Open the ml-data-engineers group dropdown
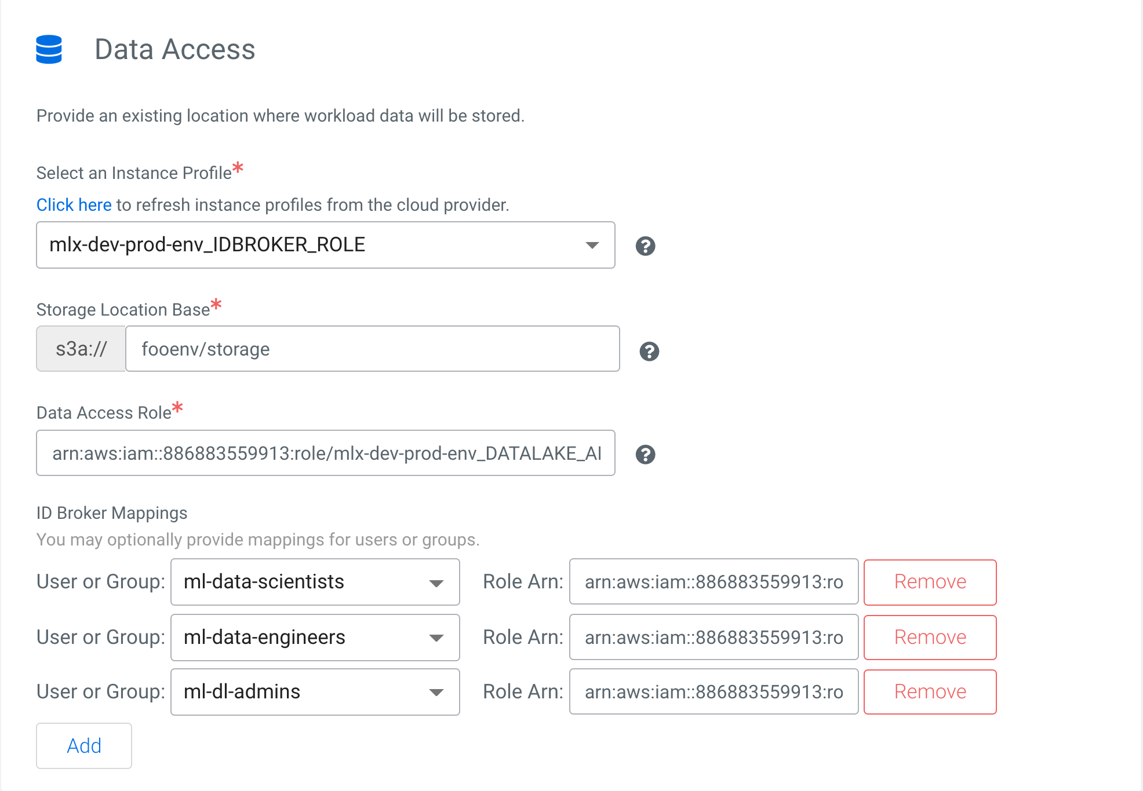Screen dimensions: 1143x791 click(315, 638)
